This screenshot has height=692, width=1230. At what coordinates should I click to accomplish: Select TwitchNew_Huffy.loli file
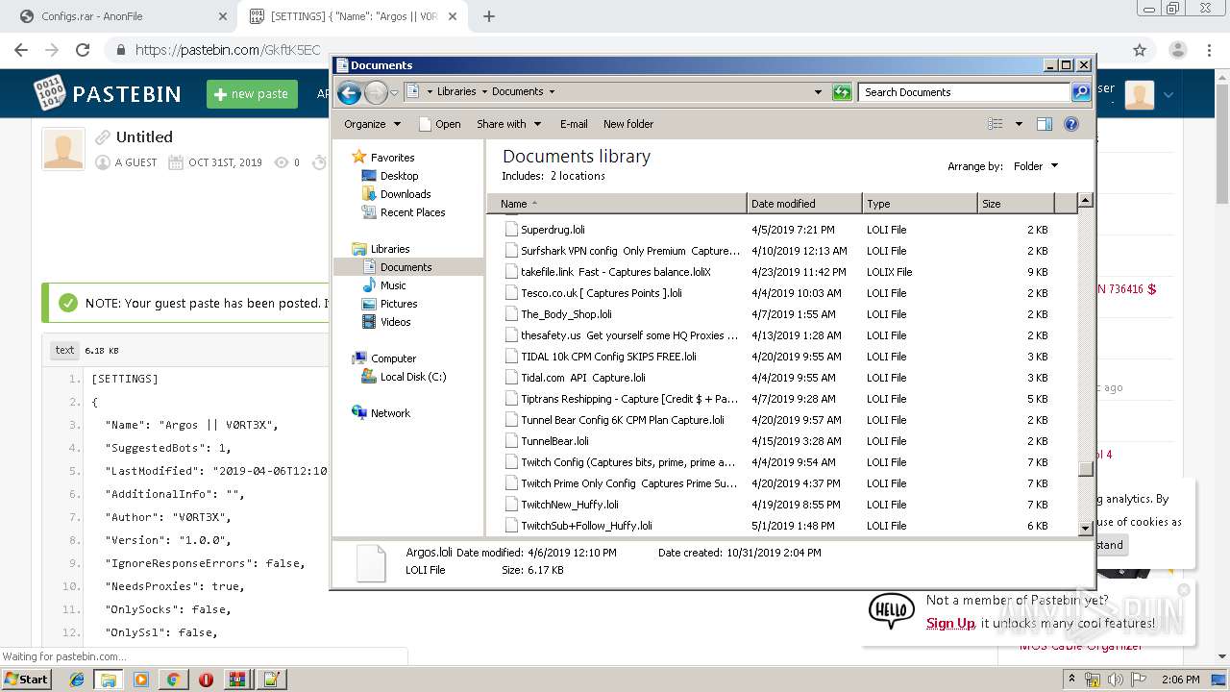pos(569,505)
